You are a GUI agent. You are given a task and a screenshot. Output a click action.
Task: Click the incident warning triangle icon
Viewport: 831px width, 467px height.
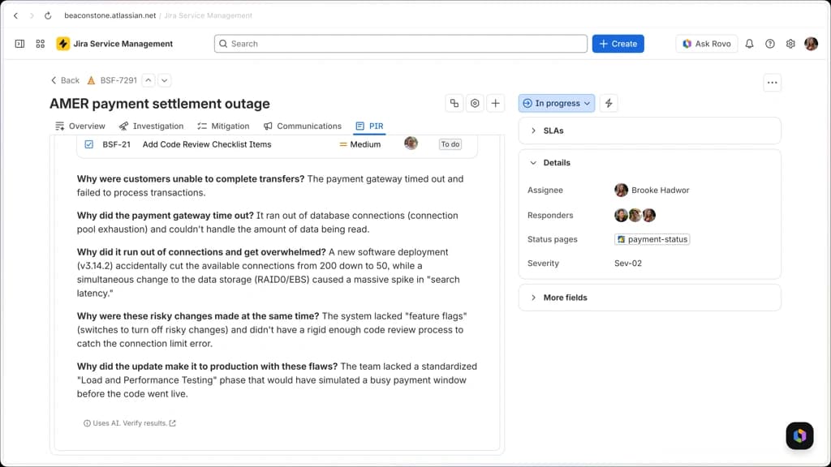coord(91,80)
